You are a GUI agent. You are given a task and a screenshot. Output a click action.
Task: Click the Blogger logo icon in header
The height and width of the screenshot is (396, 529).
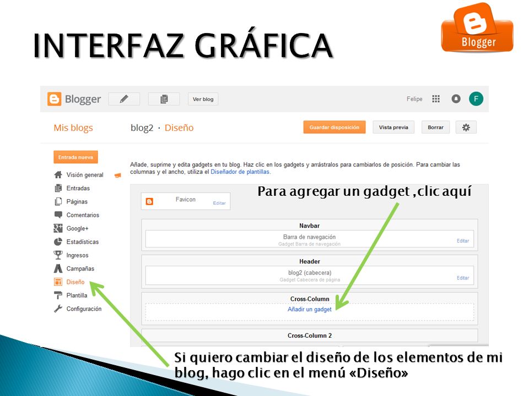[x=55, y=99]
